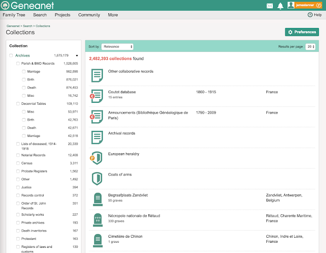Open the Search menu
Screen dimensions: 326x253
point(40,15)
